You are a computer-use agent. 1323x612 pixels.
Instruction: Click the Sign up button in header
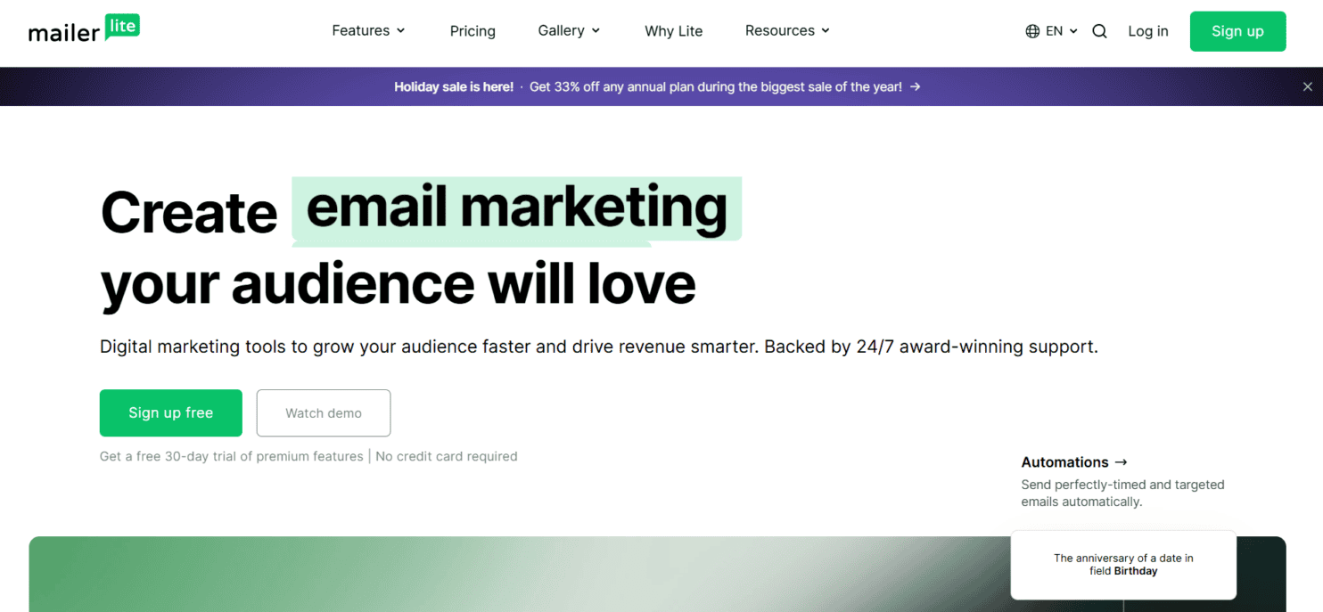click(1237, 30)
